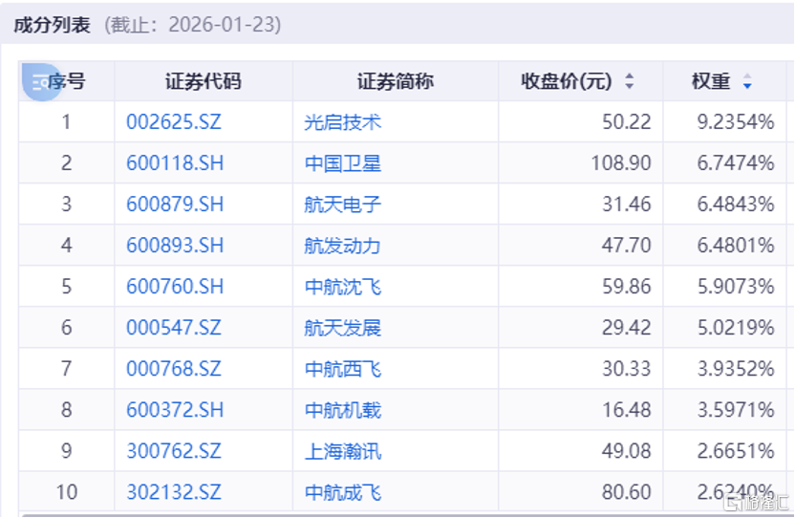Screen dimensions: 795x518
Task: Select weight value 2.6651%
Action: [736, 451]
